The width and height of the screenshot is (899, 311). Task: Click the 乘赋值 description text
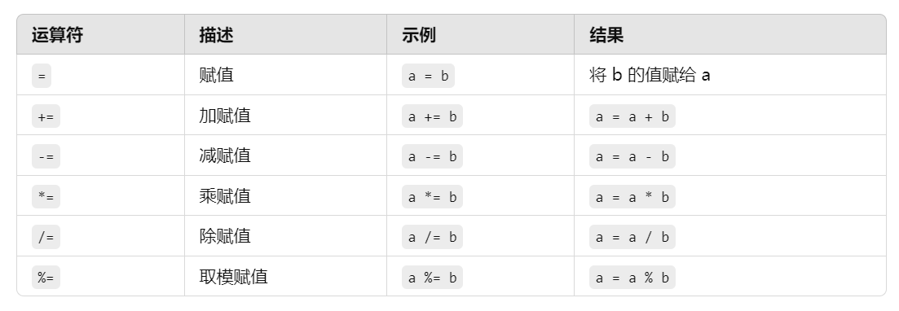coord(225,196)
